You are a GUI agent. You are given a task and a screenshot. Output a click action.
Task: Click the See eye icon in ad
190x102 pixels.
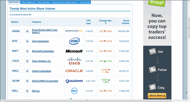152,51
